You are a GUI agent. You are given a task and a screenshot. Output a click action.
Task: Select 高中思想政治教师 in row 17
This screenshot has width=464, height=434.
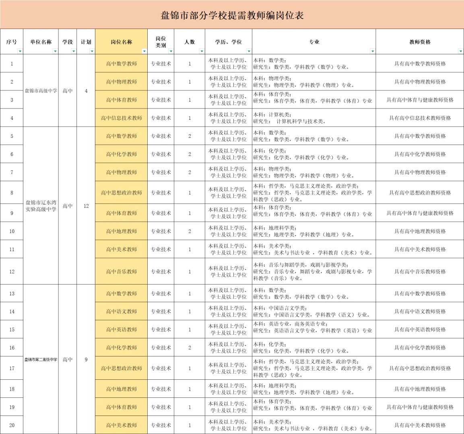[121, 368]
